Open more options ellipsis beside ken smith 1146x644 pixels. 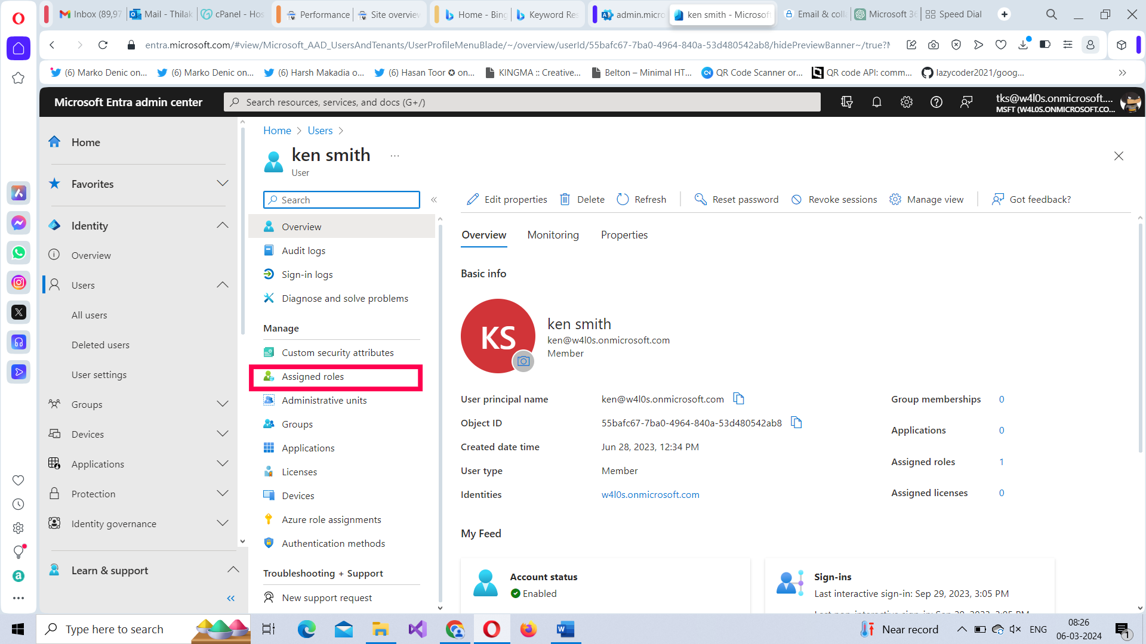pyautogui.click(x=395, y=156)
